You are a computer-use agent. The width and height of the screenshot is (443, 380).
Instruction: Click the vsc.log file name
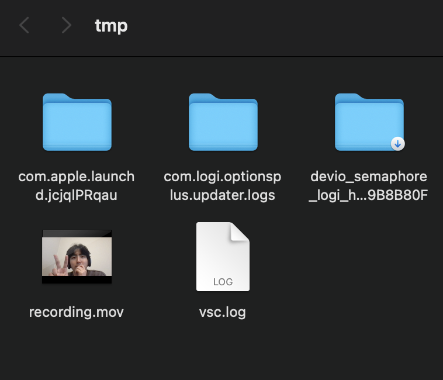(223, 312)
